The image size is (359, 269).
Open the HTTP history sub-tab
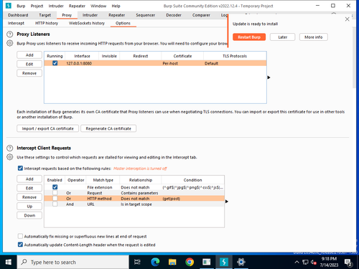coord(47,23)
